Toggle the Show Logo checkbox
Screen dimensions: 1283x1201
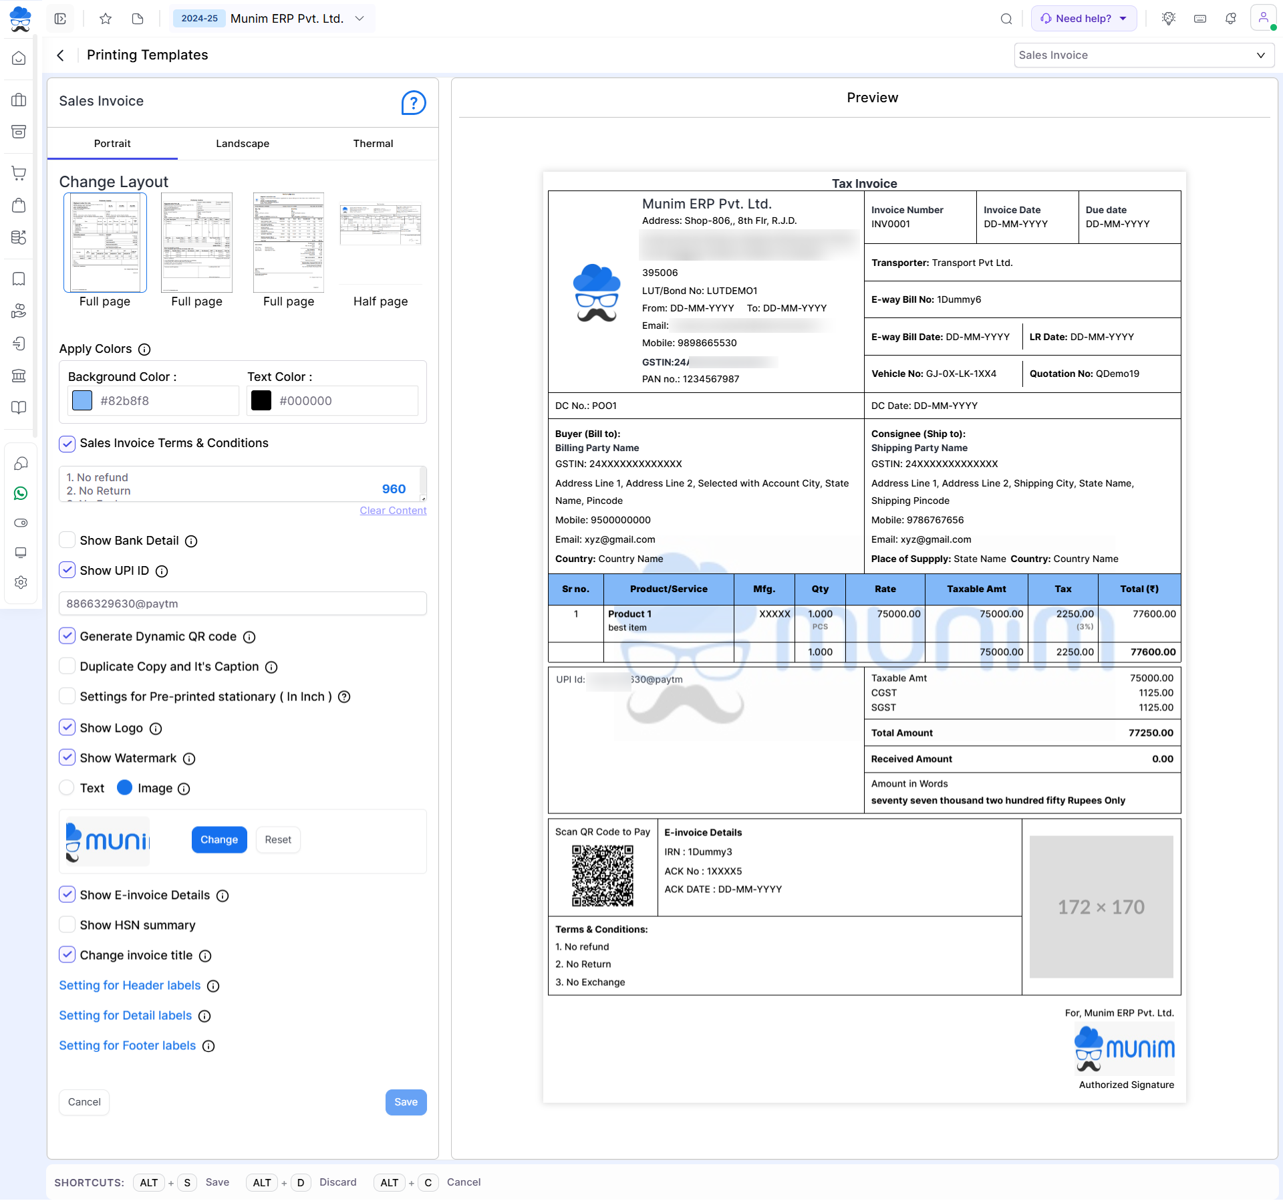67,727
